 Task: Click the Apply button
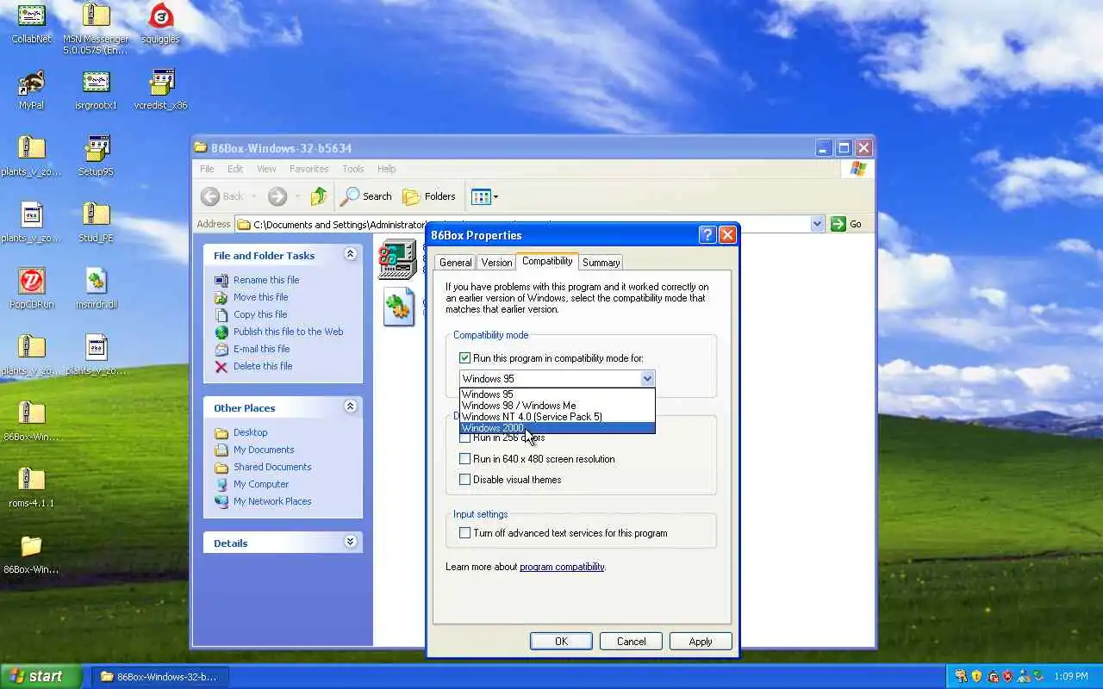coord(701,642)
